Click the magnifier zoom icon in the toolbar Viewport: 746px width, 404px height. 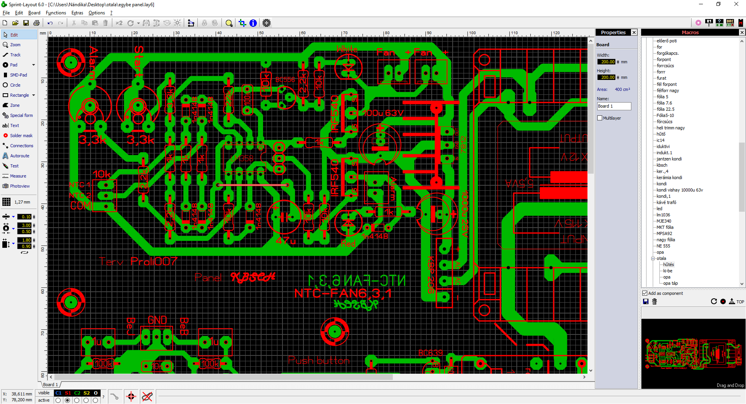pos(229,23)
